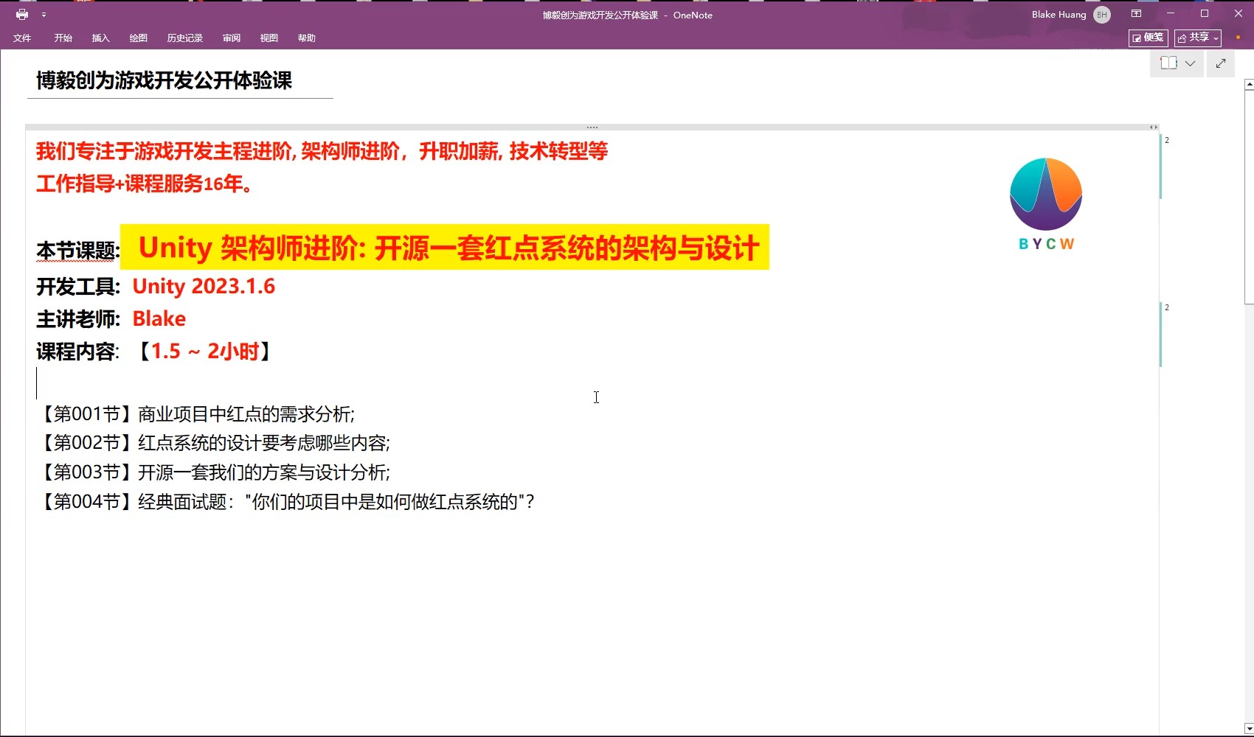The height and width of the screenshot is (737, 1254).
Task: Open the 历史记录 tab
Action: coord(184,38)
